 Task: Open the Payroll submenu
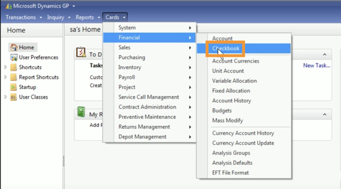coord(150,77)
